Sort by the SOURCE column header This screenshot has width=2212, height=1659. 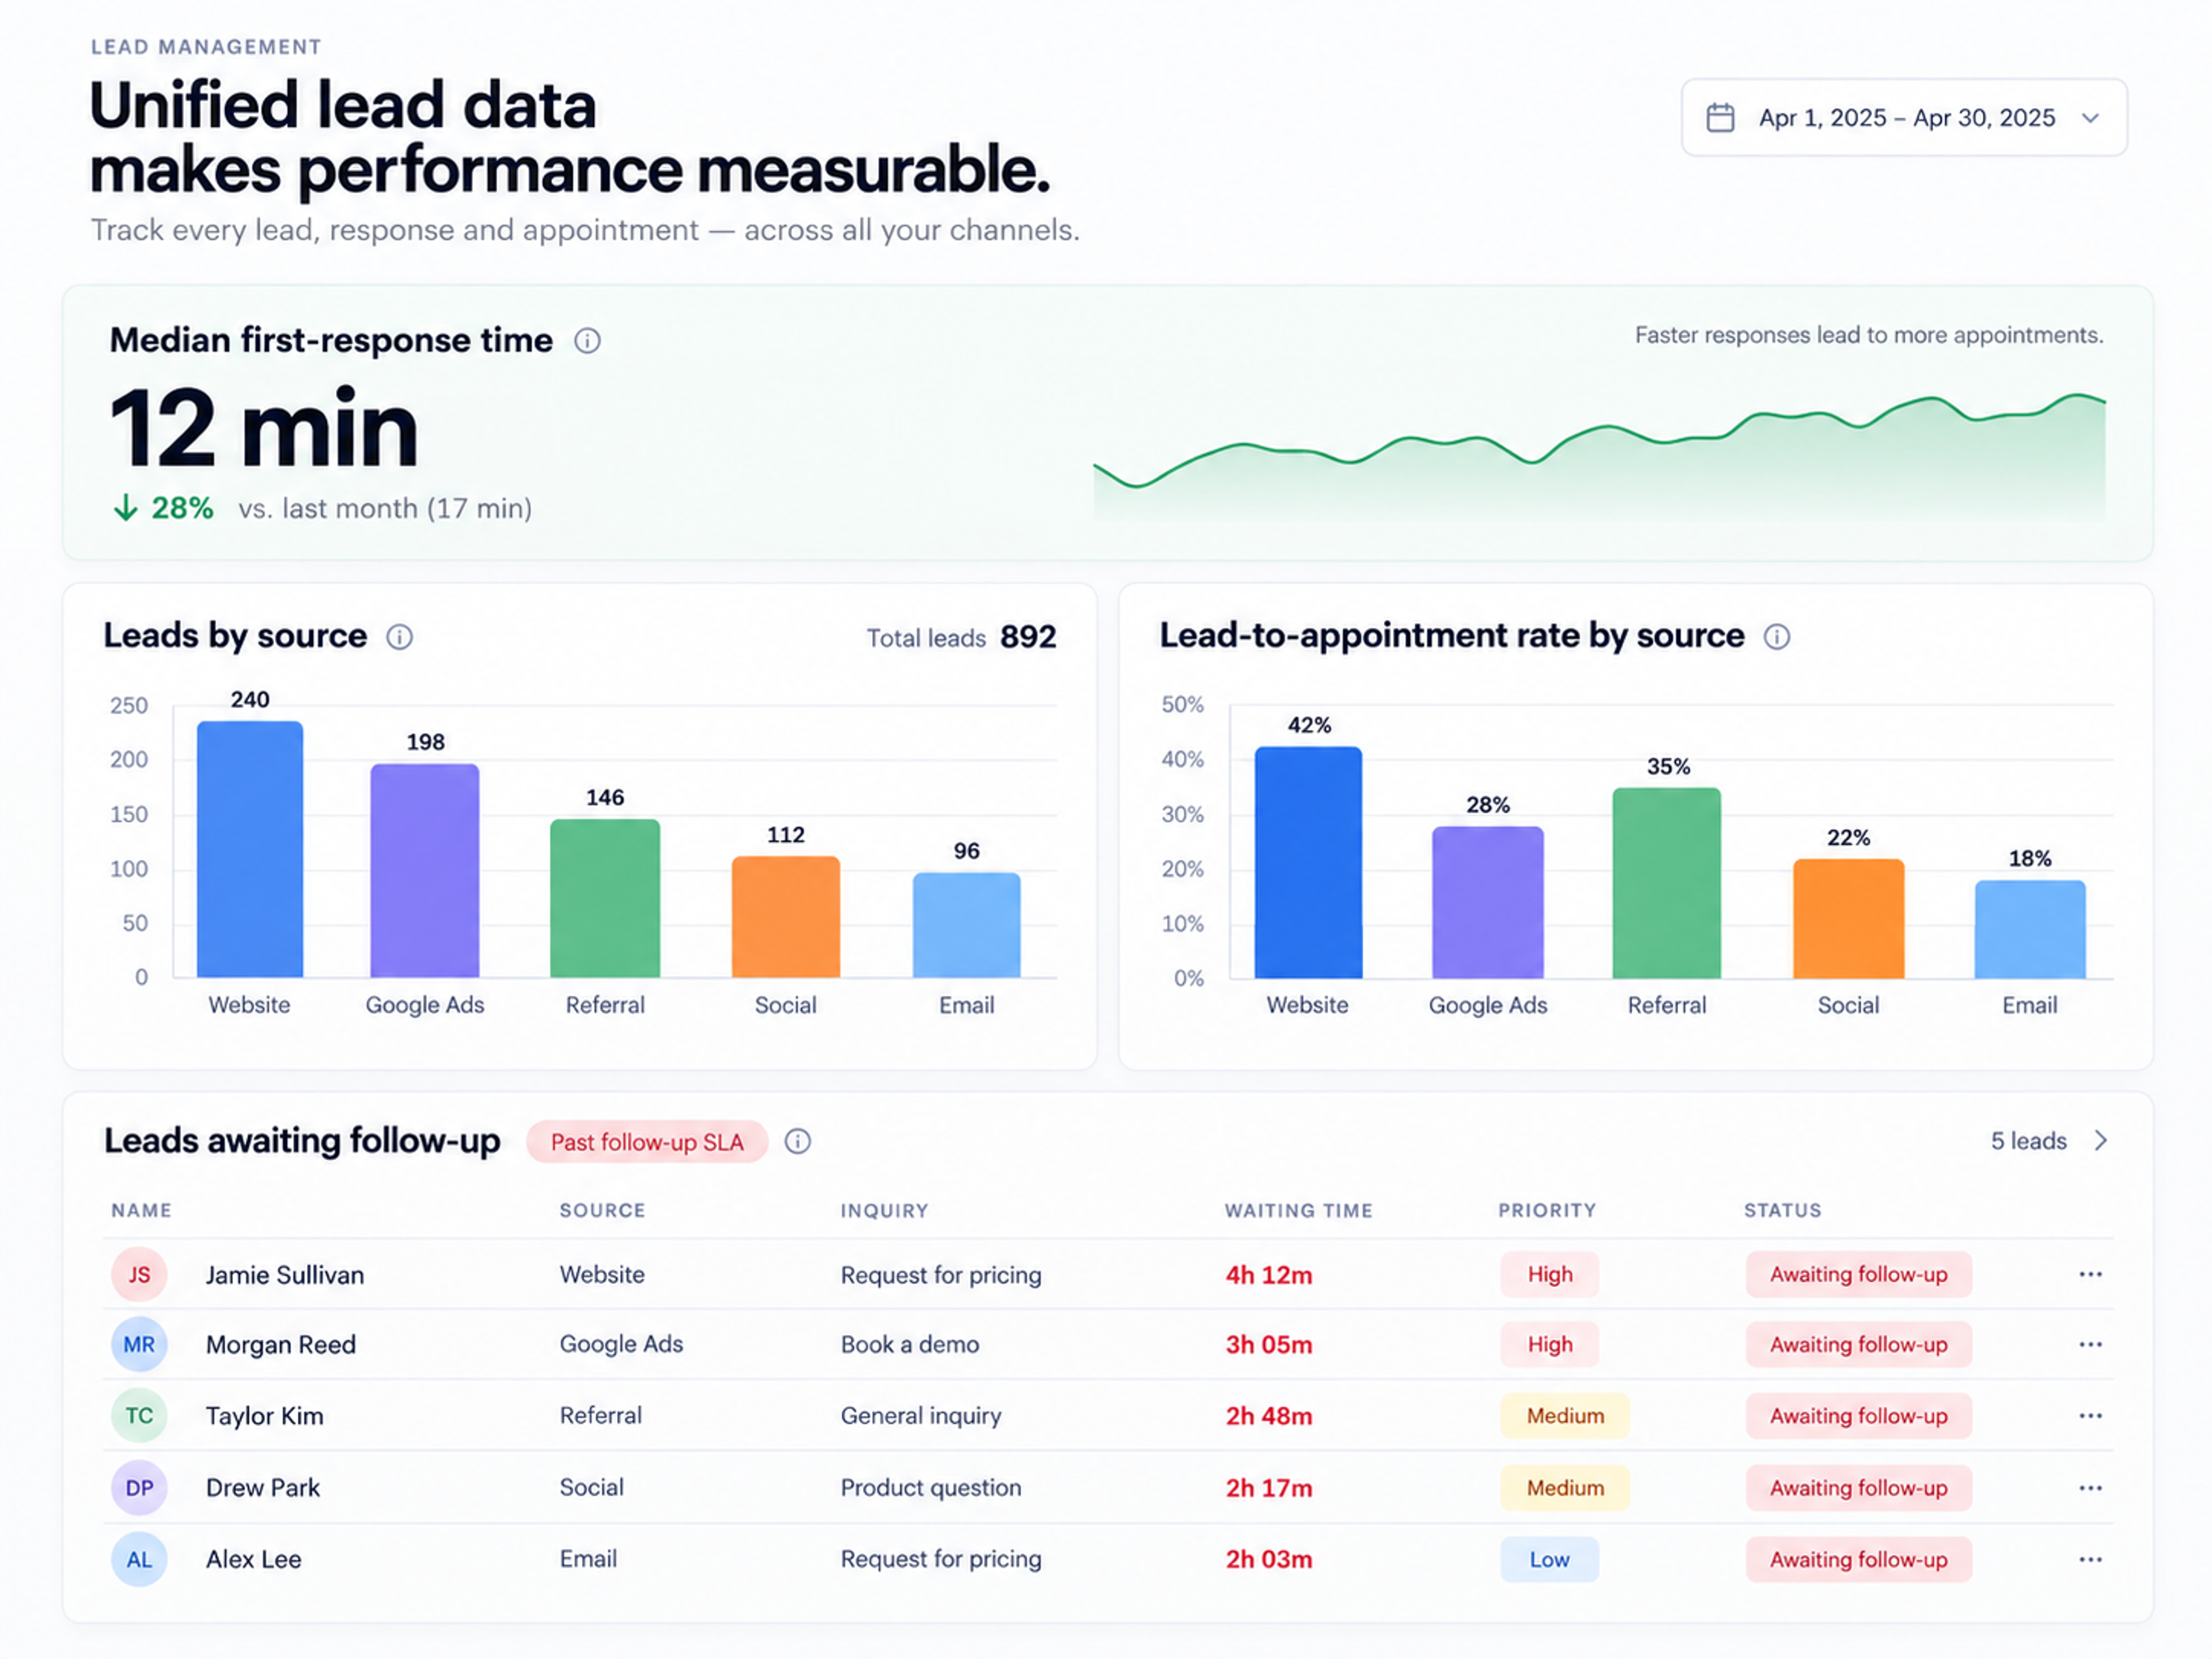[602, 1210]
